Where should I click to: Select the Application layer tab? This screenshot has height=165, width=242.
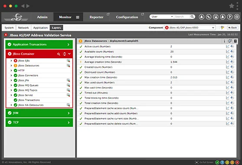click(40, 28)
